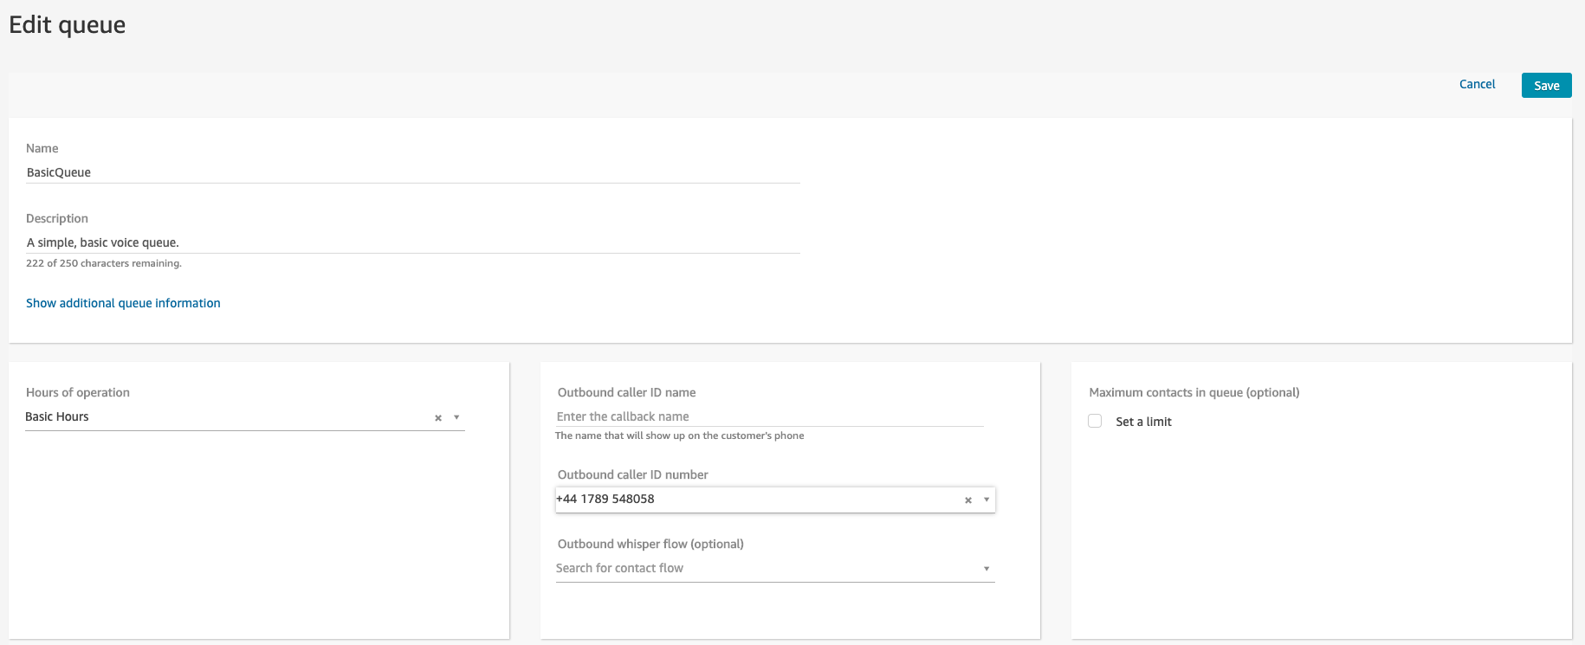Viewport: 1585px width, 645px height.
Task: Open the Hours of operation dropdown arrow
Action: (456, 417)
